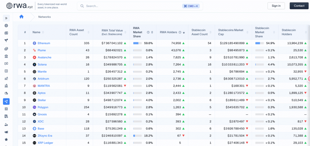Click Ethereum's RWA market share bar
Image resolution: width=310 pixels, height=146 pixels.
(x=137, y=43)
